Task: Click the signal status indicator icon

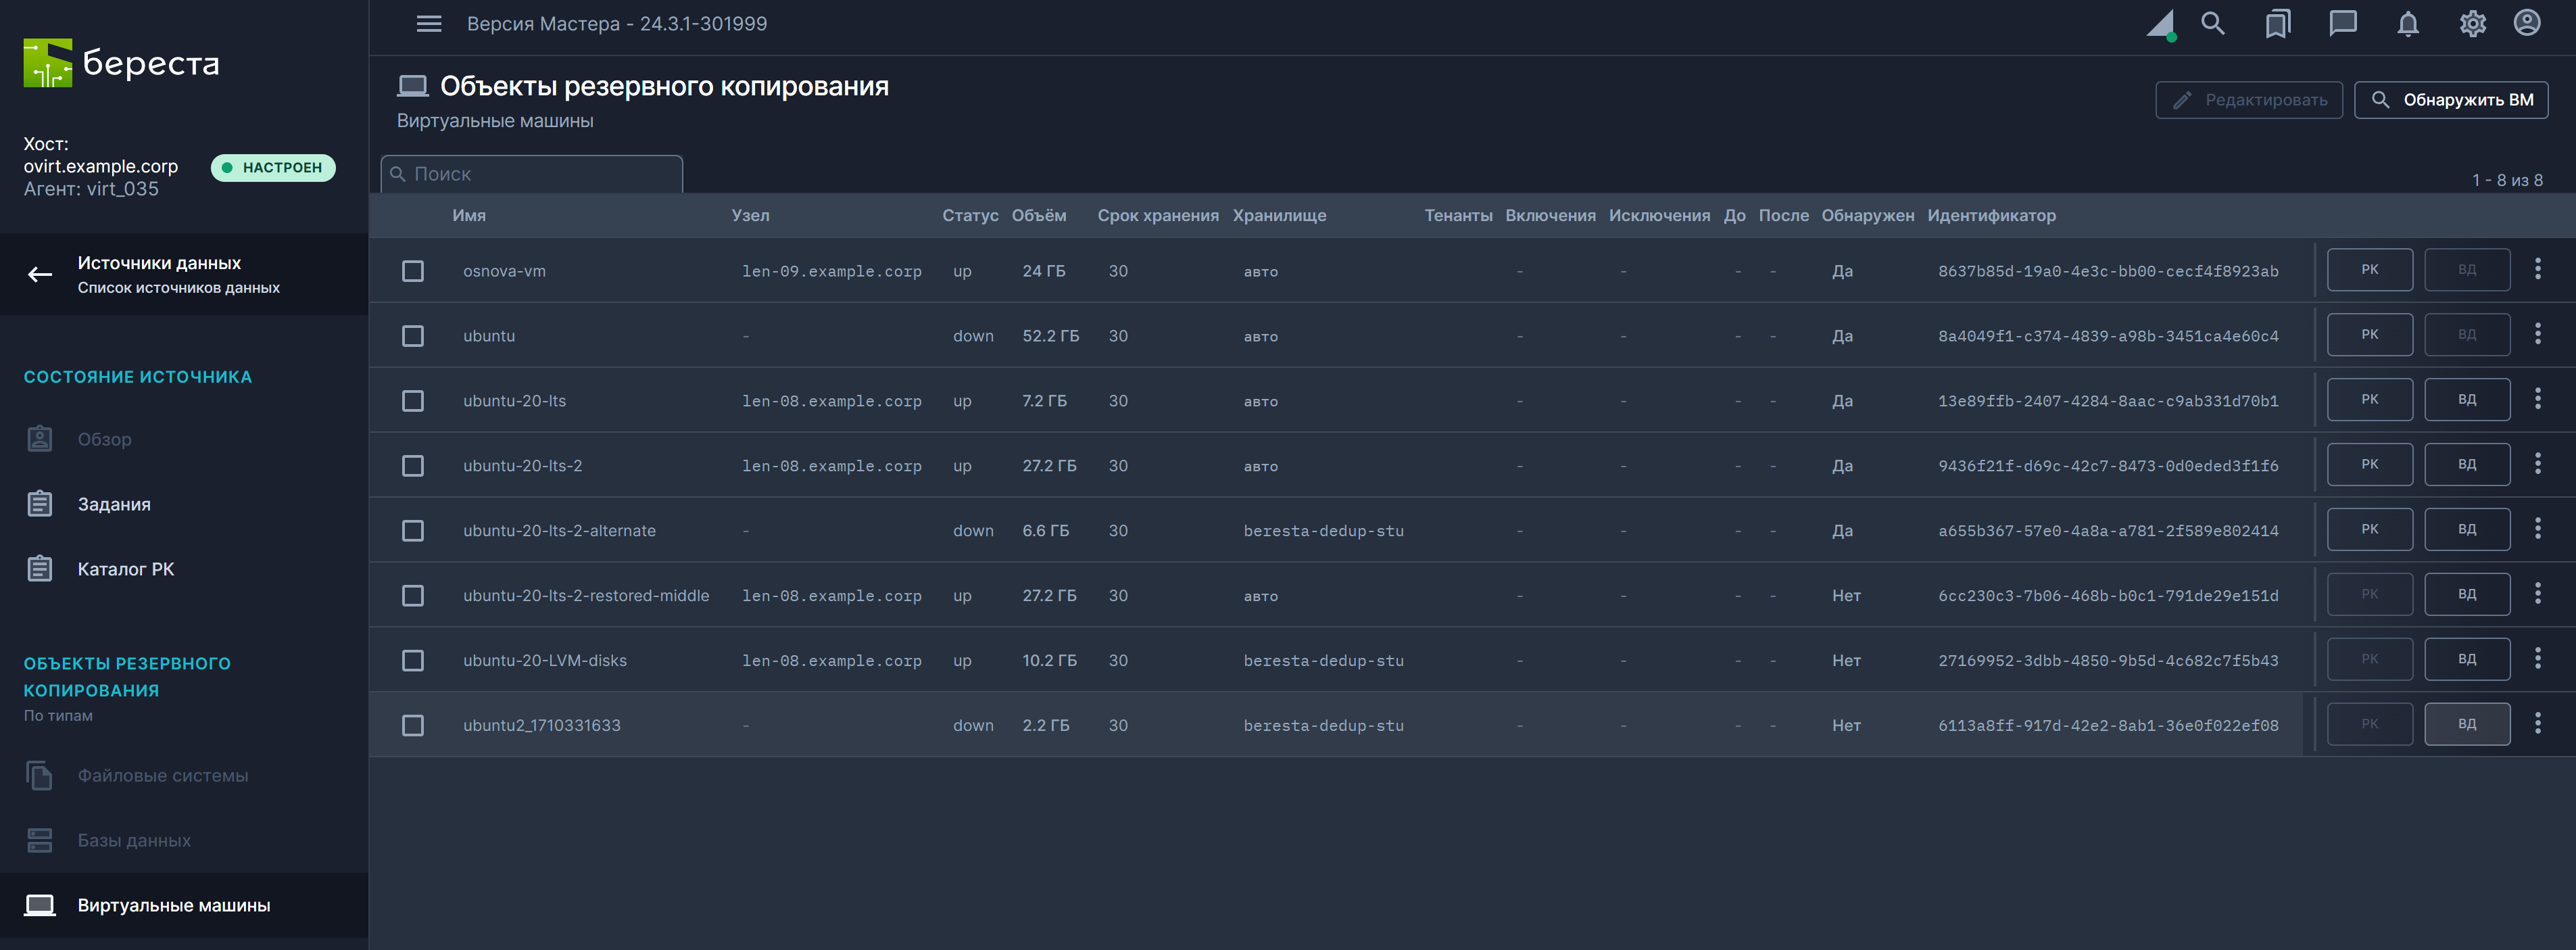Action: [x=2160, y=25]
